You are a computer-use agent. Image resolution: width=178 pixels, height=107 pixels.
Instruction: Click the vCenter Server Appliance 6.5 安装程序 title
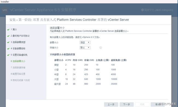click(43, 10)
